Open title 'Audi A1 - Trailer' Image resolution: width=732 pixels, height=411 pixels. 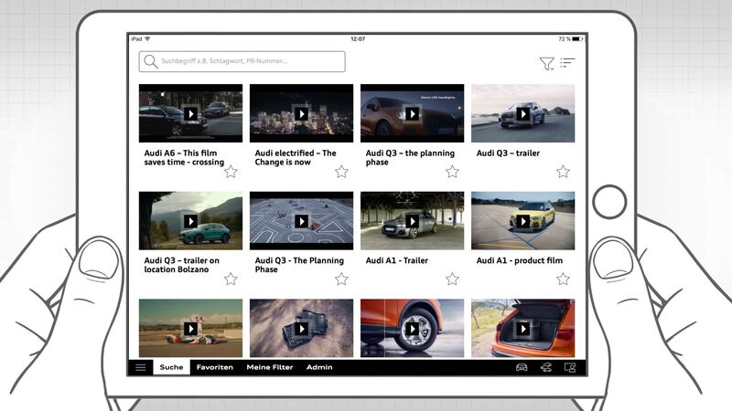tap(397, 260)
